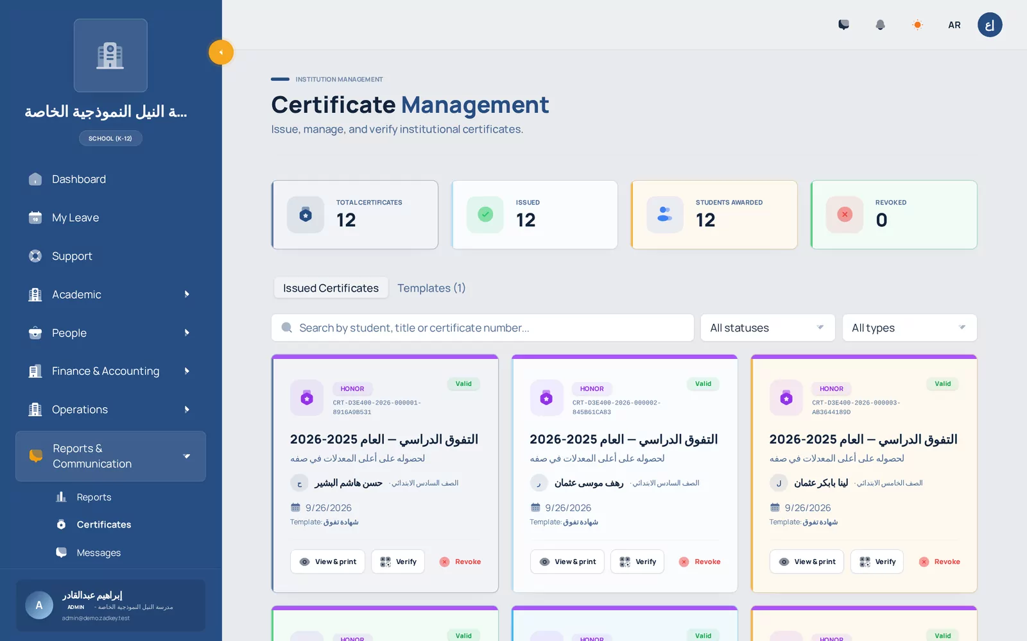Open admin user card at sidebar bottom
1027x641 pixels.
tap(110, 606)
